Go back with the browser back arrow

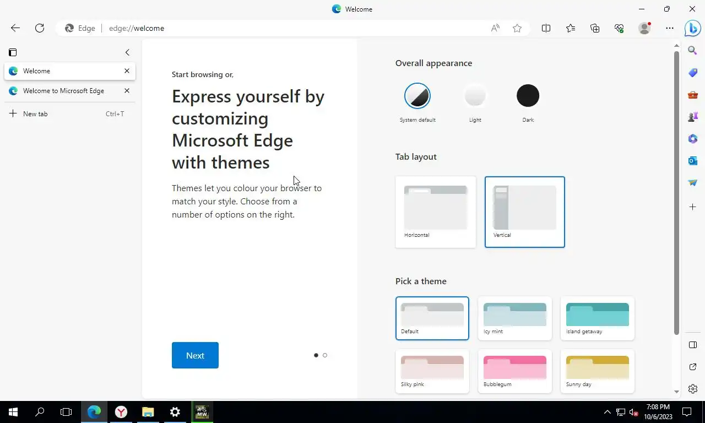(x=15, y=28)
